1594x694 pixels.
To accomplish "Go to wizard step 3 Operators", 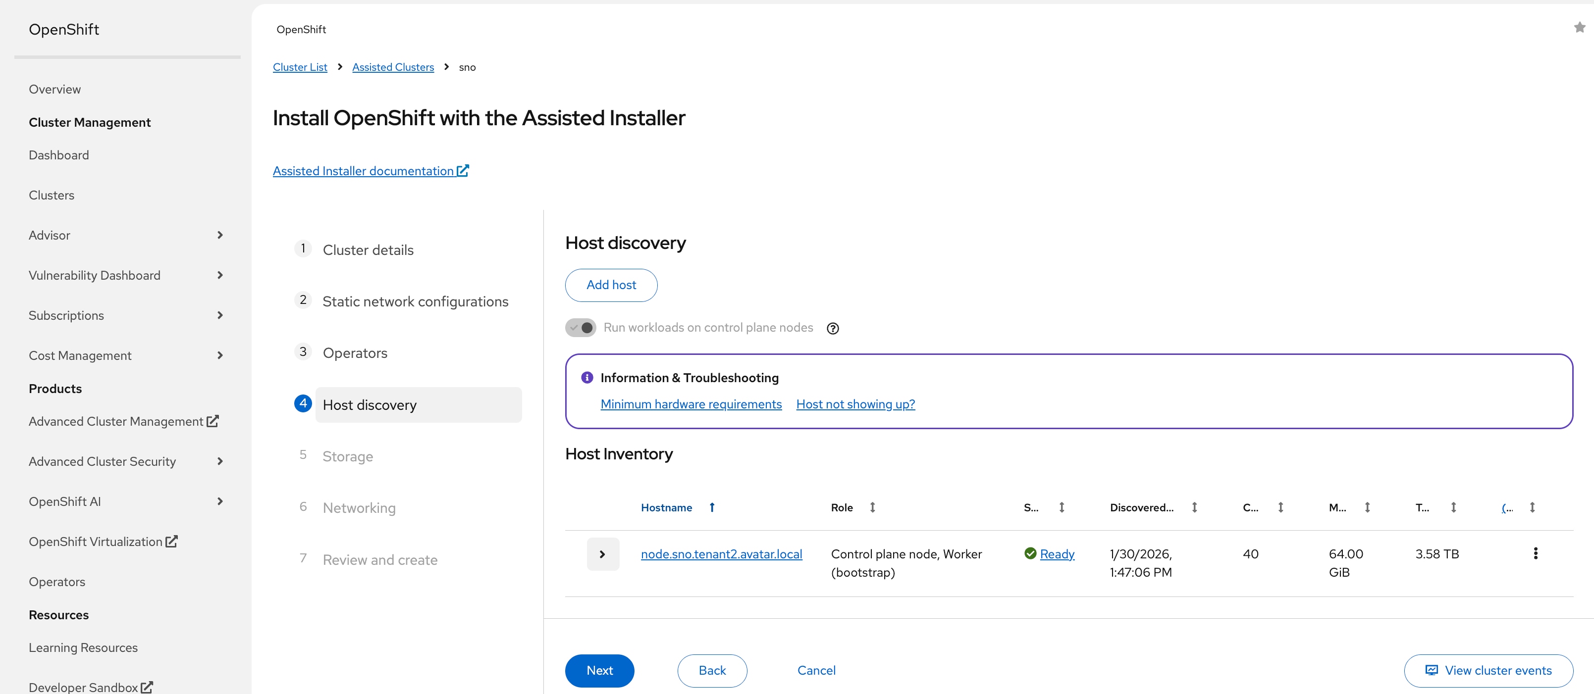I will click(x=355, y=353).
